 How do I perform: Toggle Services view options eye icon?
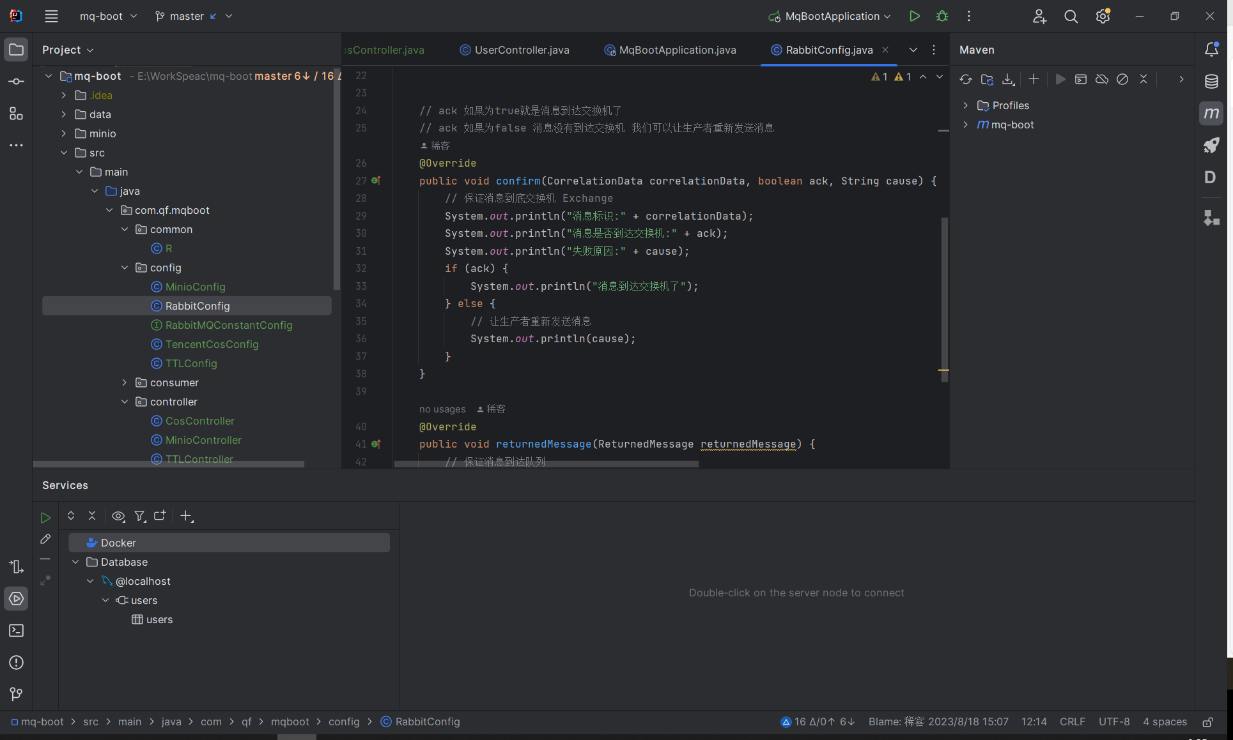tap(118, 516)
